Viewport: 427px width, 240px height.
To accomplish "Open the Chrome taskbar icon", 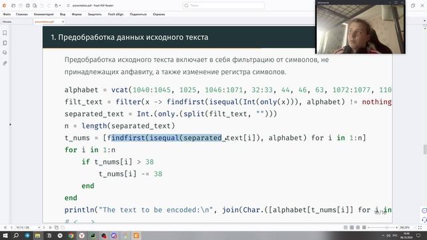I will click(71, 235).
